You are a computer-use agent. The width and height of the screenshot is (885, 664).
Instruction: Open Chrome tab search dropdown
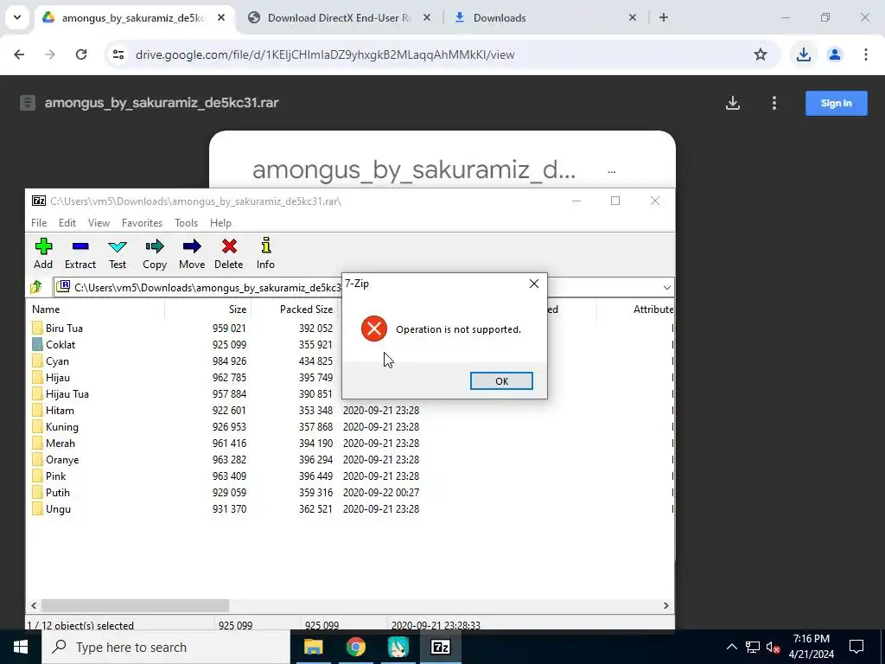(17, 17)
